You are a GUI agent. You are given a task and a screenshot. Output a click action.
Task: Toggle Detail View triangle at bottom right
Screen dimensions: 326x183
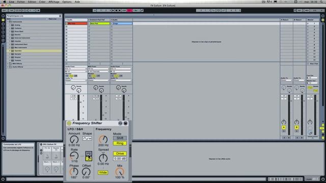coord(323,179)
